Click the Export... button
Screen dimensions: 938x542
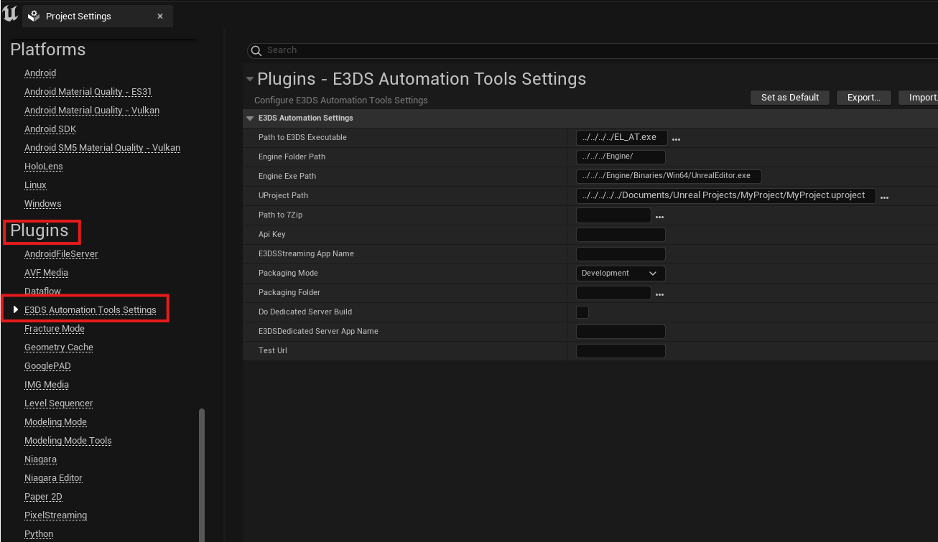point(864,98)
